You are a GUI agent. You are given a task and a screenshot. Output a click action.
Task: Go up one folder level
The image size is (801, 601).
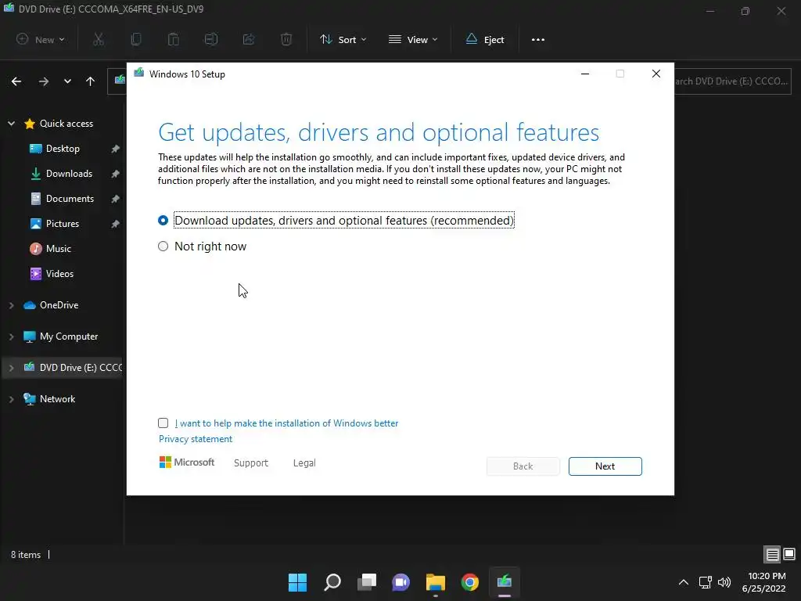pyautogui.click(x=91, y=81)
